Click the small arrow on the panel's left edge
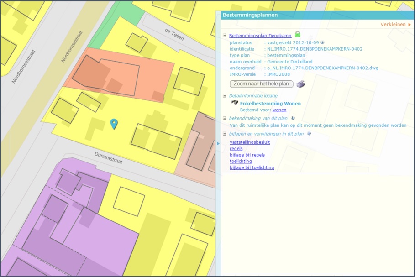 pos(218,143)
